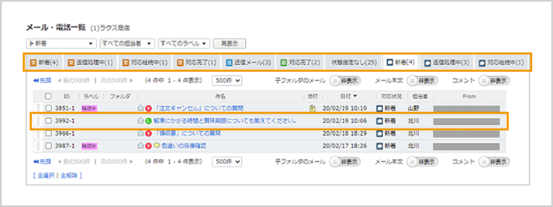Grab drag handle of row 3966-1
553x207 pixels.
(39, 133)
